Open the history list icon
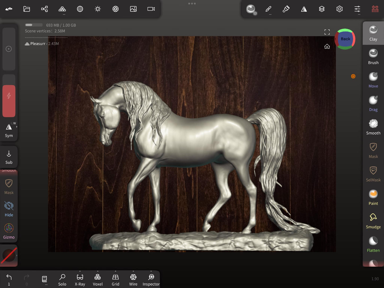 (x=44, y=280)
